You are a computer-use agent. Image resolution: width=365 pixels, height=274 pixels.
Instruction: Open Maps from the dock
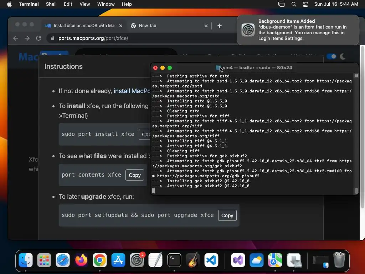275,260
